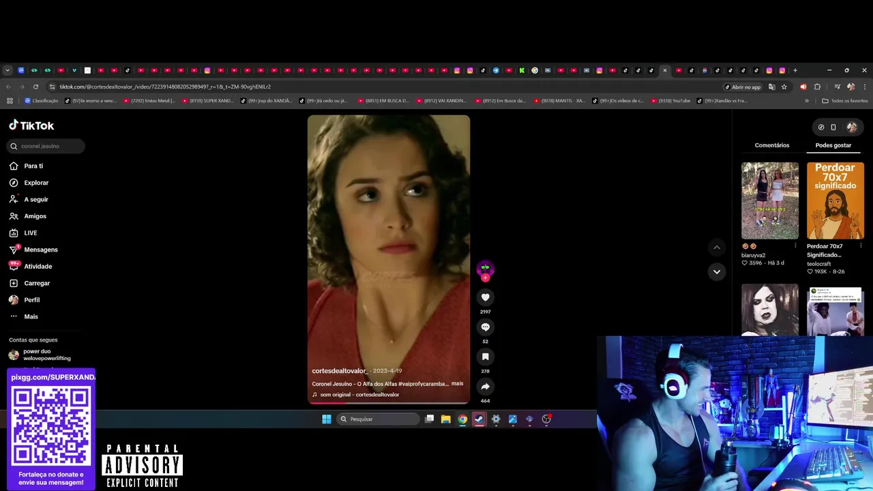The image size is (873, 491).
Task: Show the hidden bookmarks overflow chevron
Action: tap(807, 101)
